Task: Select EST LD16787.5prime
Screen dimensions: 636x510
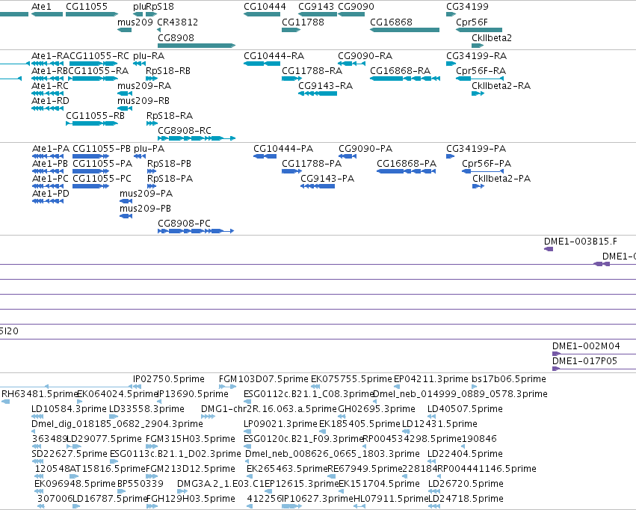Action: [x=76, y=506]
